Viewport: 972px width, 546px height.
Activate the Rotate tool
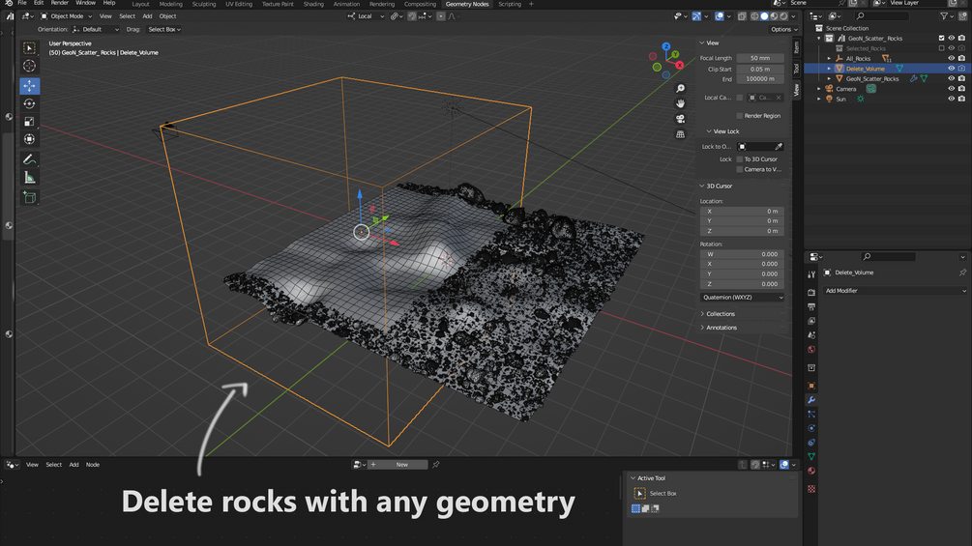tap(29, 103)
